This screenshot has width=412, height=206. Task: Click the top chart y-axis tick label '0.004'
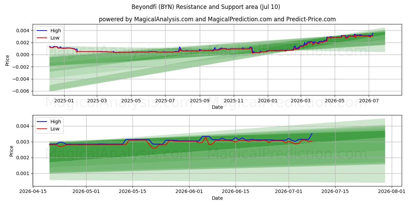[x=23, y=31]
